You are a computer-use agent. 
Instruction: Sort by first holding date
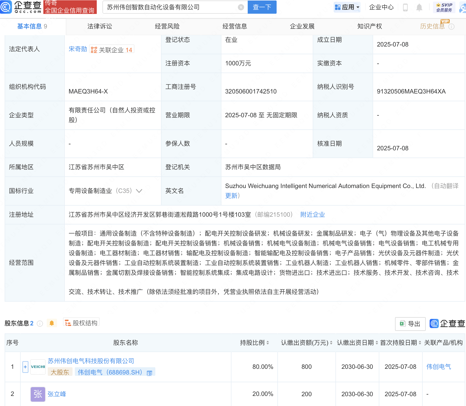[x=420, y=343]
